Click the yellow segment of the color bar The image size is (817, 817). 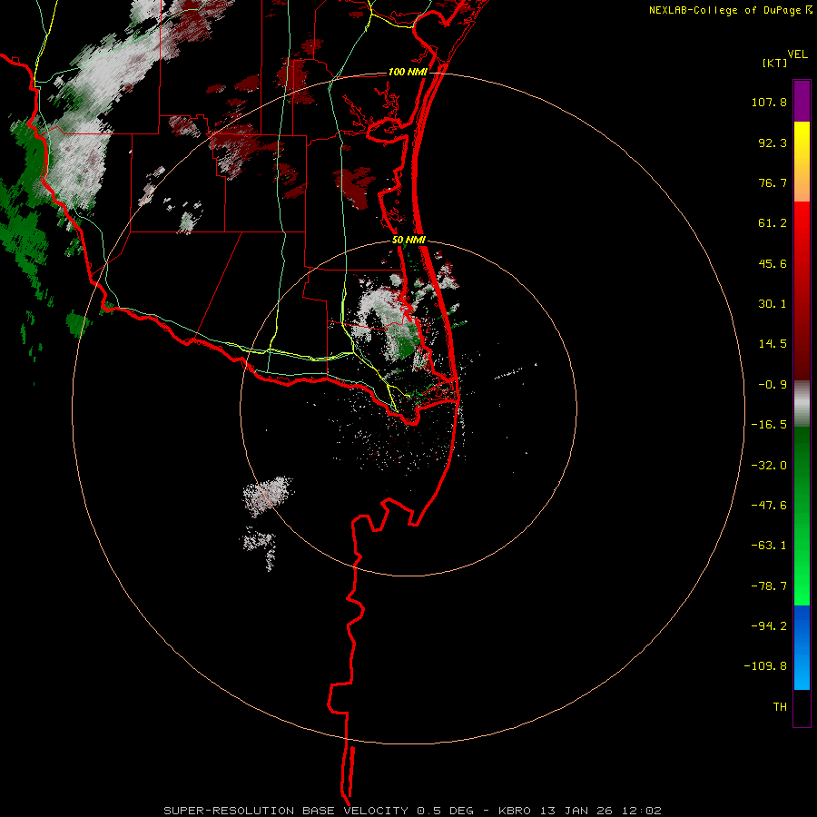pos(802,162)
